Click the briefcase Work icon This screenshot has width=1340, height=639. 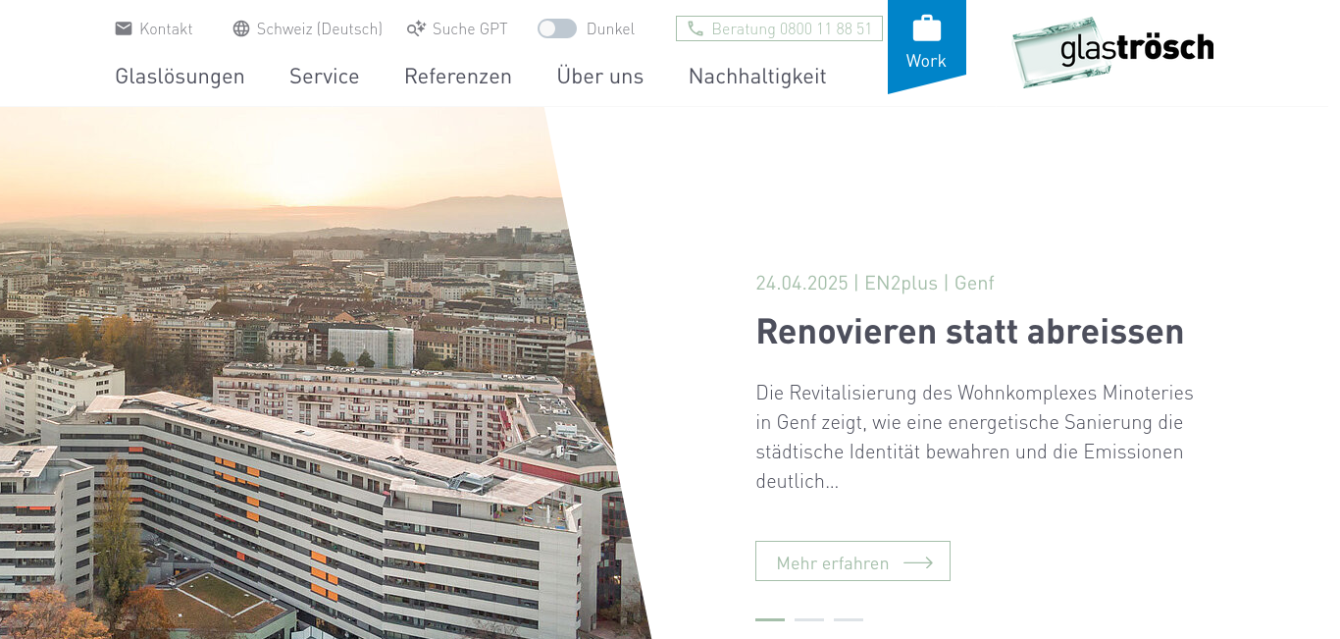[926, 28]
